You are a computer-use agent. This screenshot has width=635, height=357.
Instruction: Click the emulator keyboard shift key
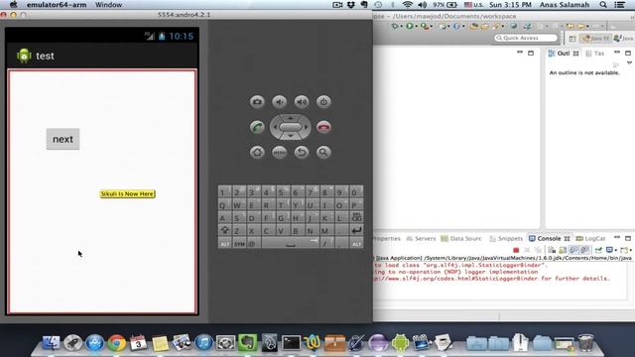tap(225, 230)
